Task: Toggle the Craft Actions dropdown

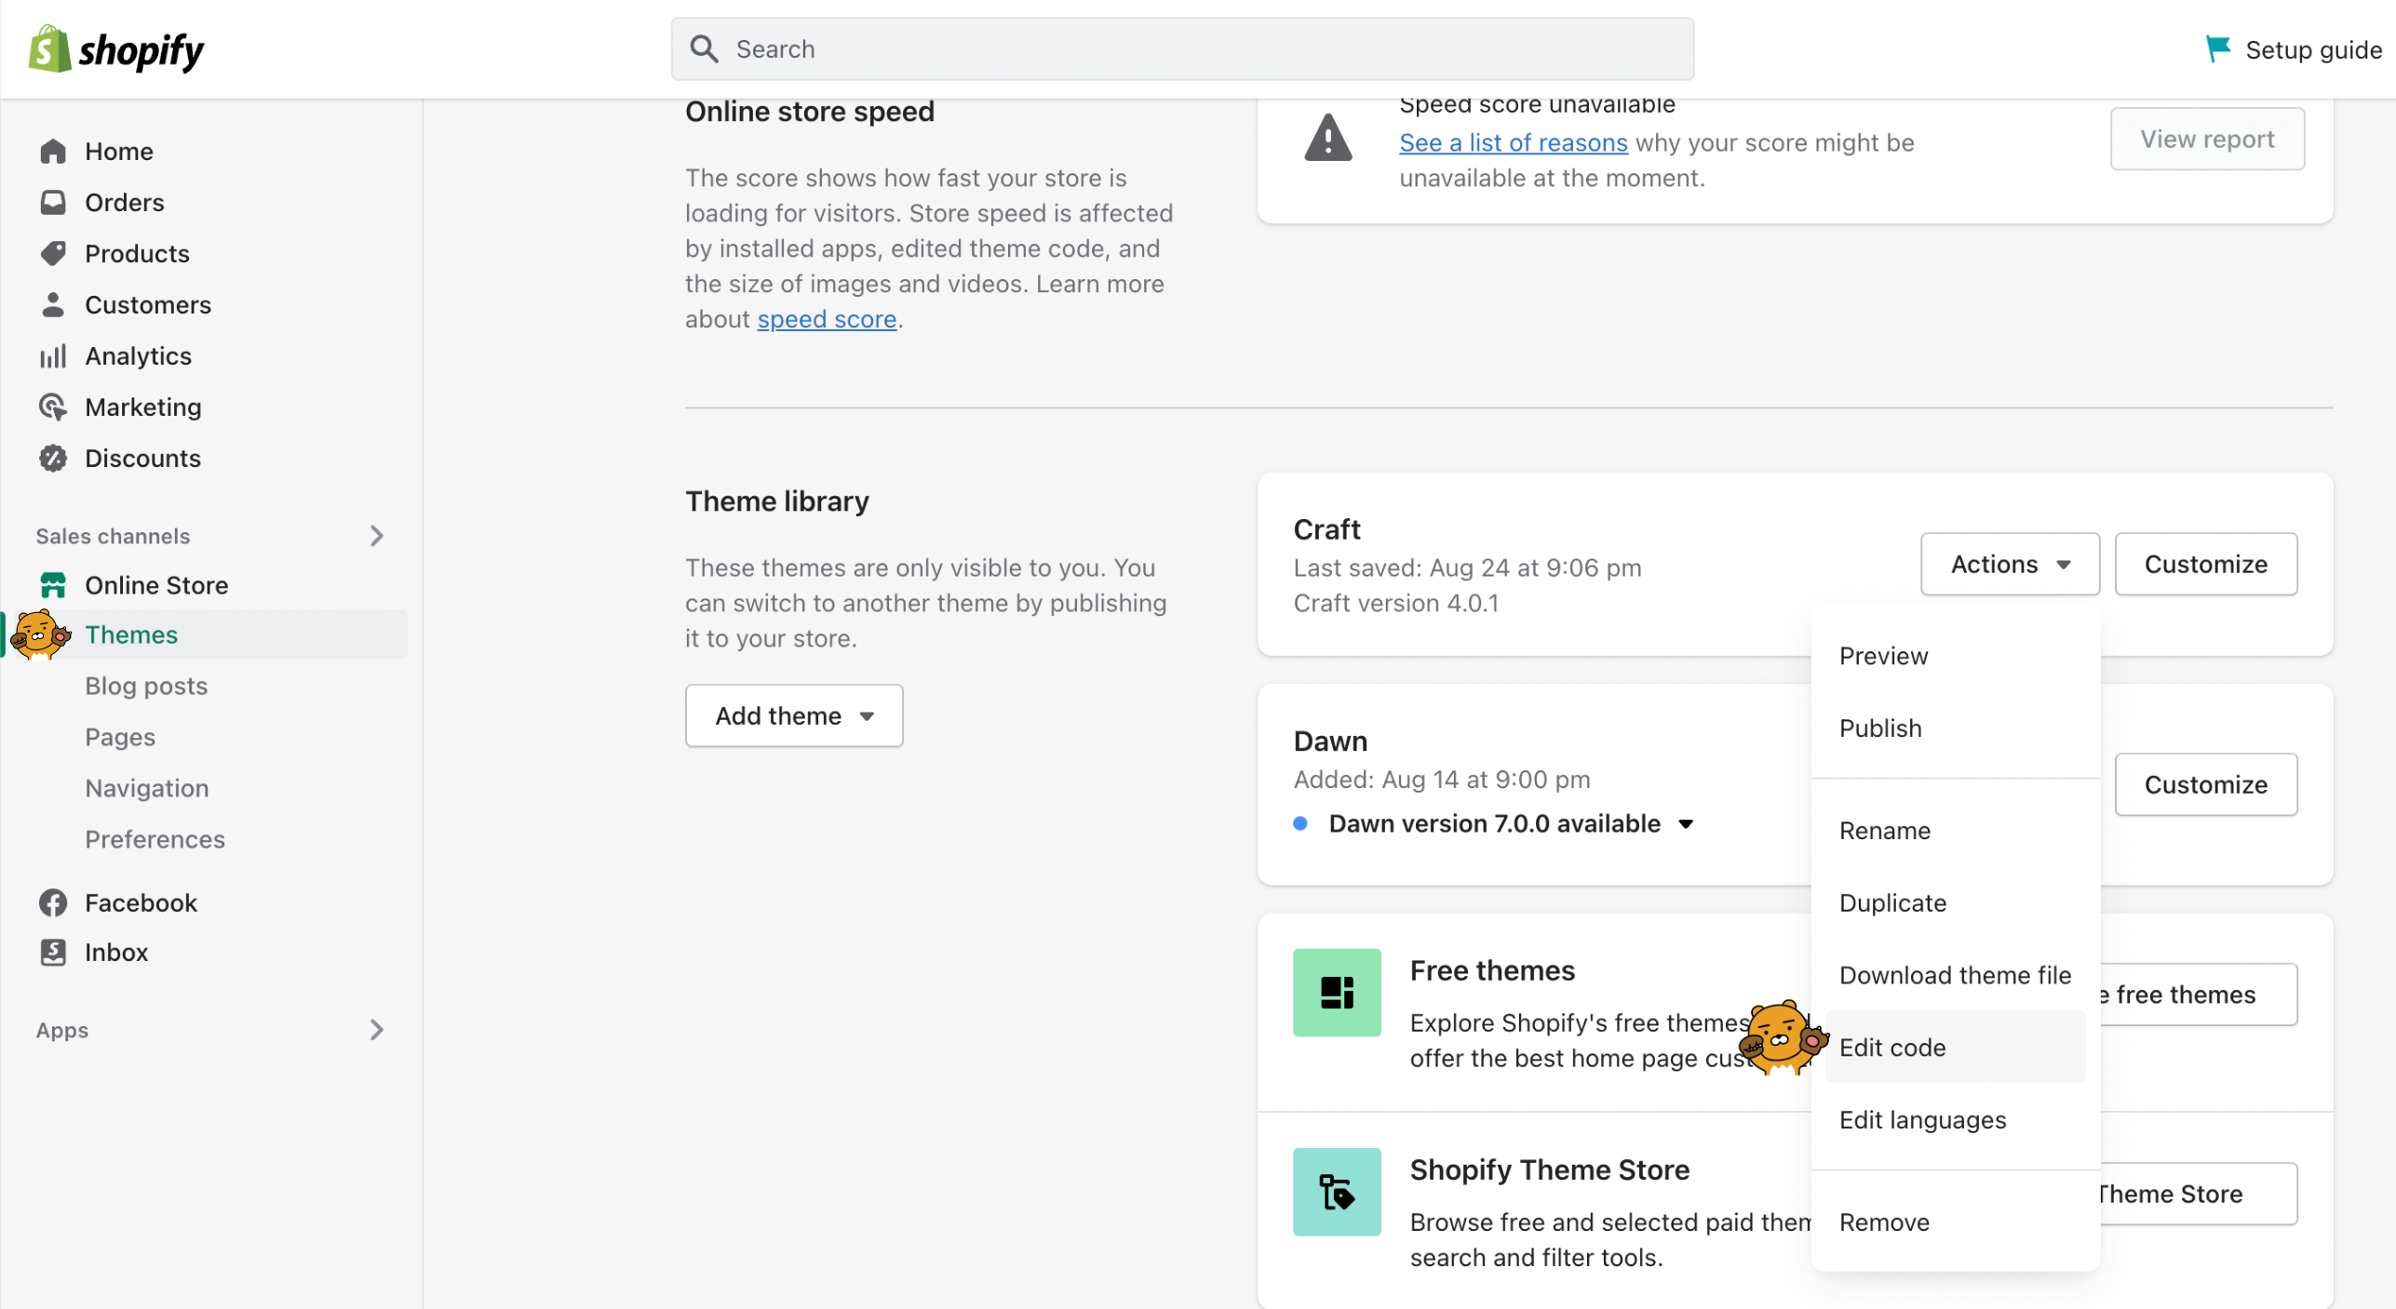Action: (2009, 564)
